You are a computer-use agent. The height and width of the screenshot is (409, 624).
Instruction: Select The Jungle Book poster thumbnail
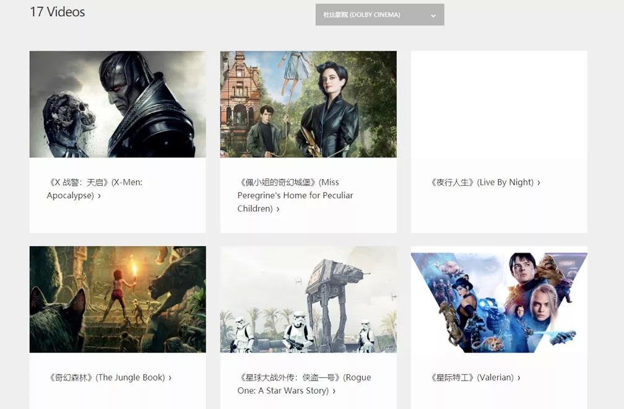coord(118,299)
